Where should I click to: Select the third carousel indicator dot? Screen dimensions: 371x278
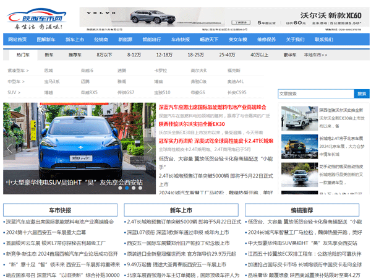click(134, 188)
